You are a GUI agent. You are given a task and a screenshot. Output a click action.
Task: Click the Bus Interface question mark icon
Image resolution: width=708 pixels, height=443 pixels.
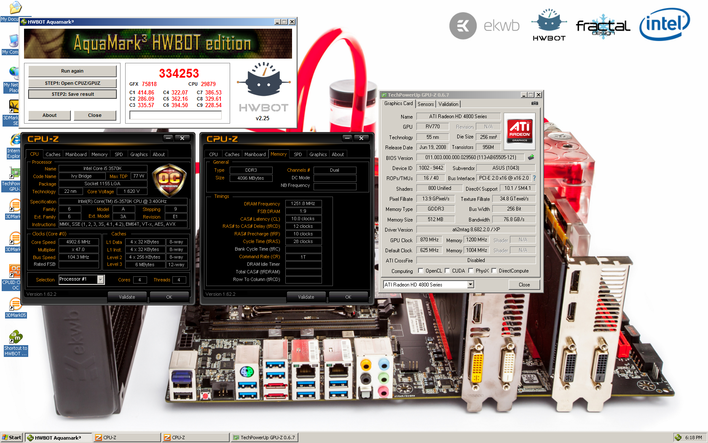(534, 178)
